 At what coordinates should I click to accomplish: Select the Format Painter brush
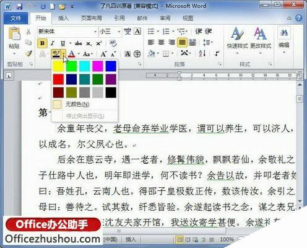tap(28, 54)
